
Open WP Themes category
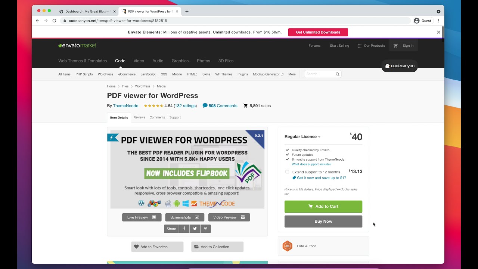224,74
